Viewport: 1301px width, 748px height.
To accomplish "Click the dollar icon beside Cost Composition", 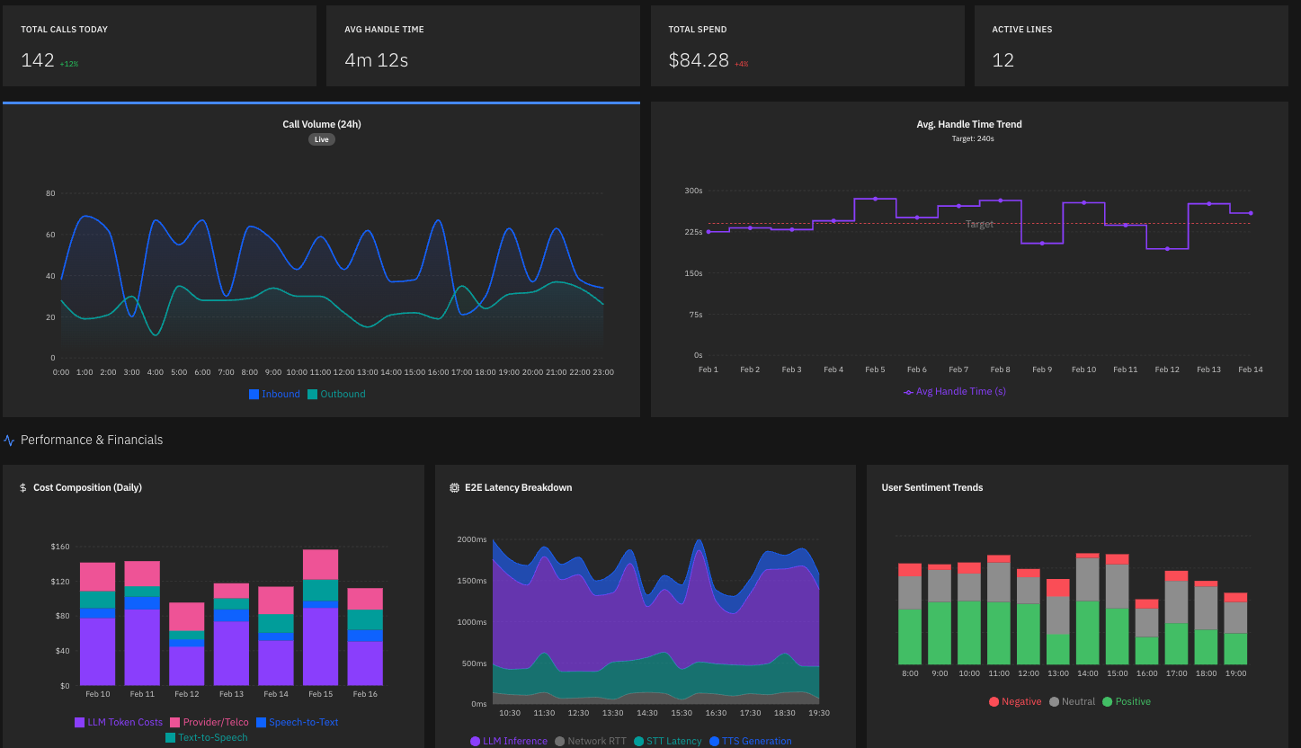I will [23, 488].
